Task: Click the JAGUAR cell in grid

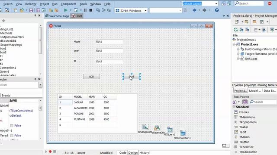Action: click(x=80, y=102)
